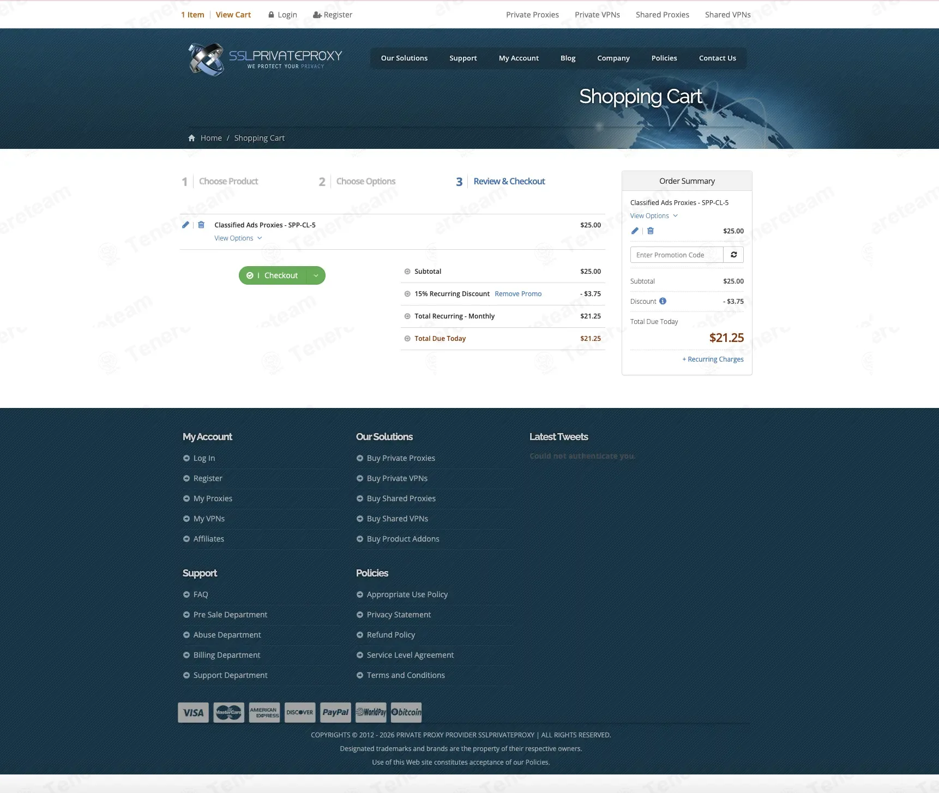Image resolution: width=939 pixels, height=793 pixels.
Task: Open footer Refund Policy link
Action: pos(391,635)
